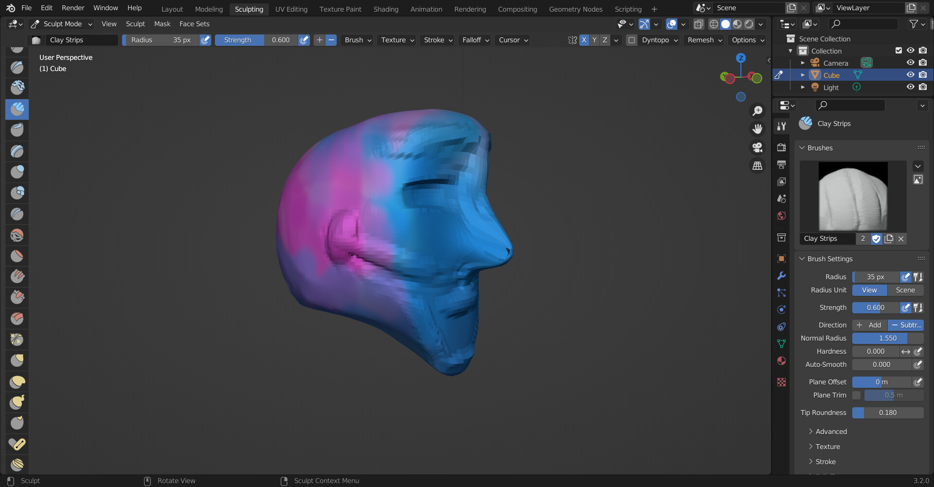
Task: Toggle viewport visibility of the Light object
Action: [910, 87]
